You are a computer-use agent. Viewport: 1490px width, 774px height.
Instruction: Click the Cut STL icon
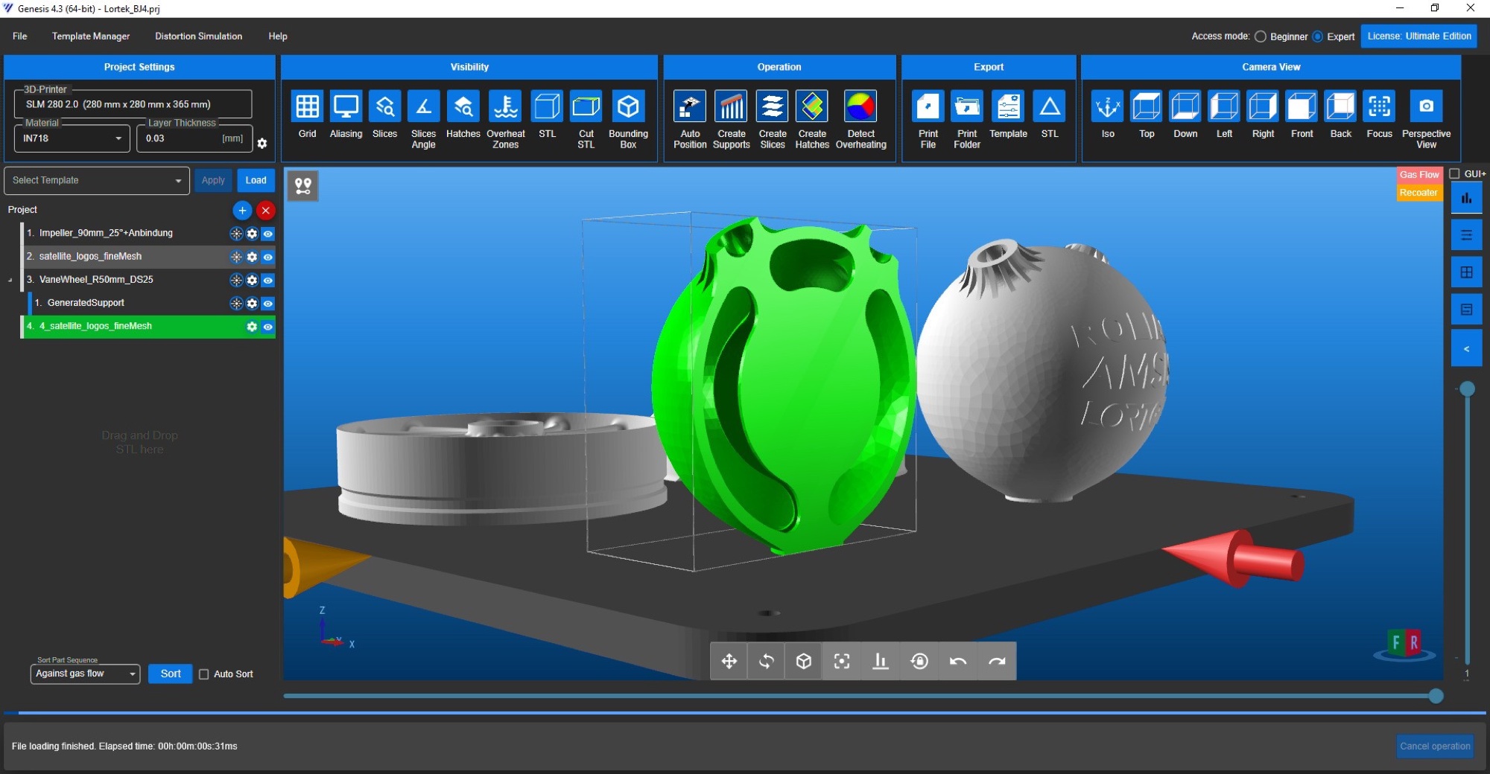tap(586, 106)
